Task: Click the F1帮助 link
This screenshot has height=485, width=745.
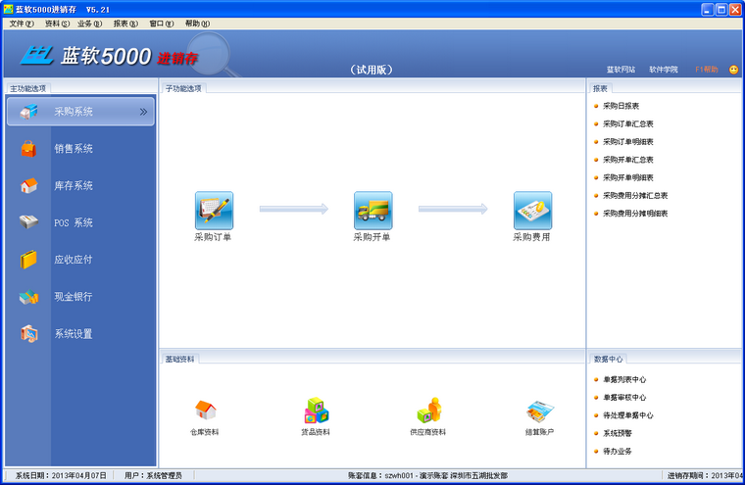Action: click(707, 70)
